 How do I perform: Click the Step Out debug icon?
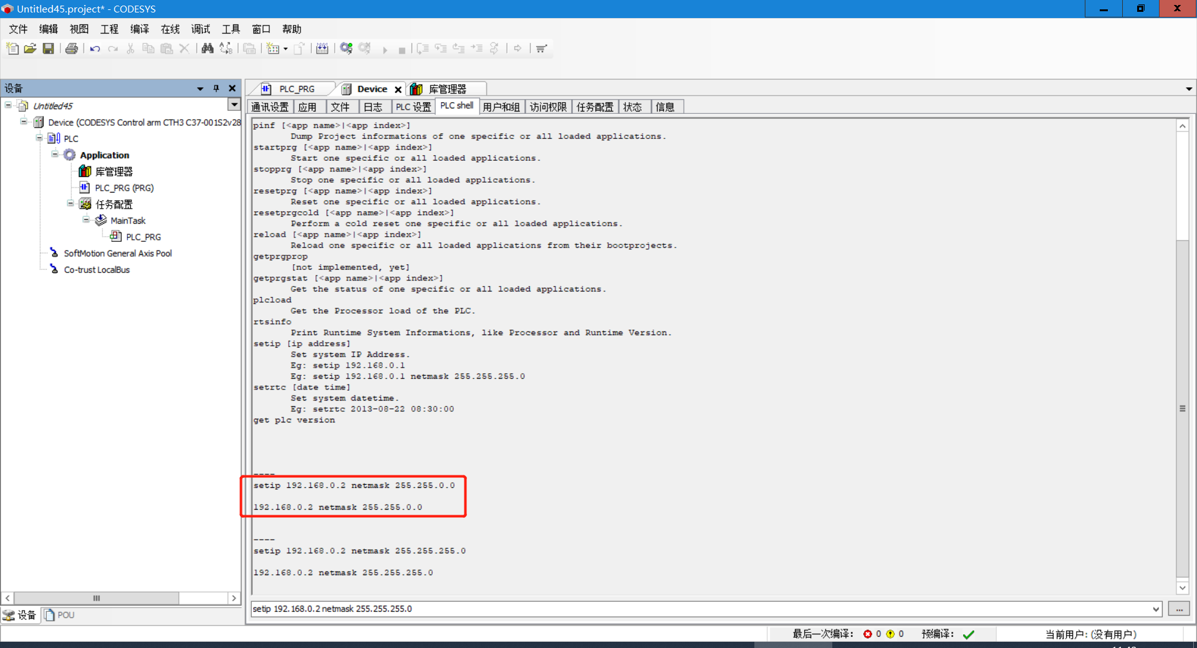click(x=459, y=49)
